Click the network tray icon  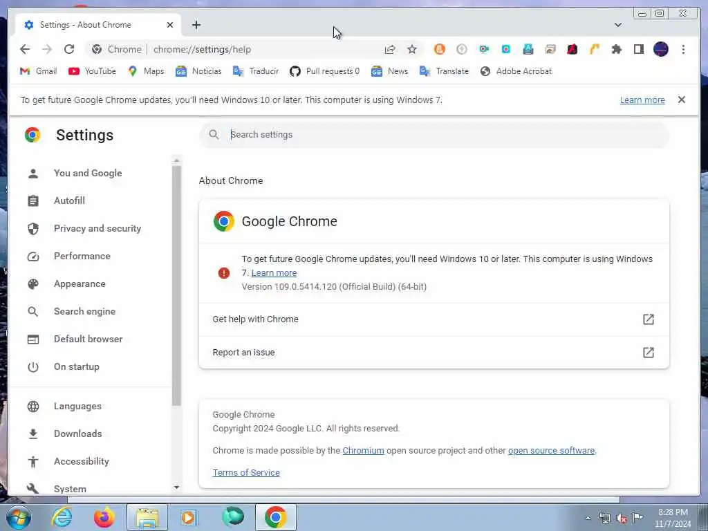(604, 518)
